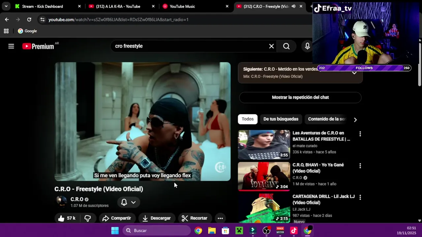Viewport: 422px width, 237px height.
Task: Expand notification bell subscription options
Action: pyautogui.click(x=129, y=202)
